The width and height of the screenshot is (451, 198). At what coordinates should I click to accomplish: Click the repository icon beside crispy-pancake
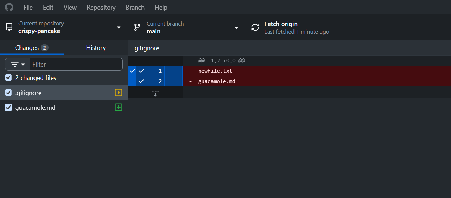click(x=9, y=27)
